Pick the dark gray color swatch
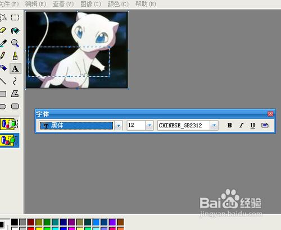The width and height of the screenshot is (281, 230). (22, 222)
